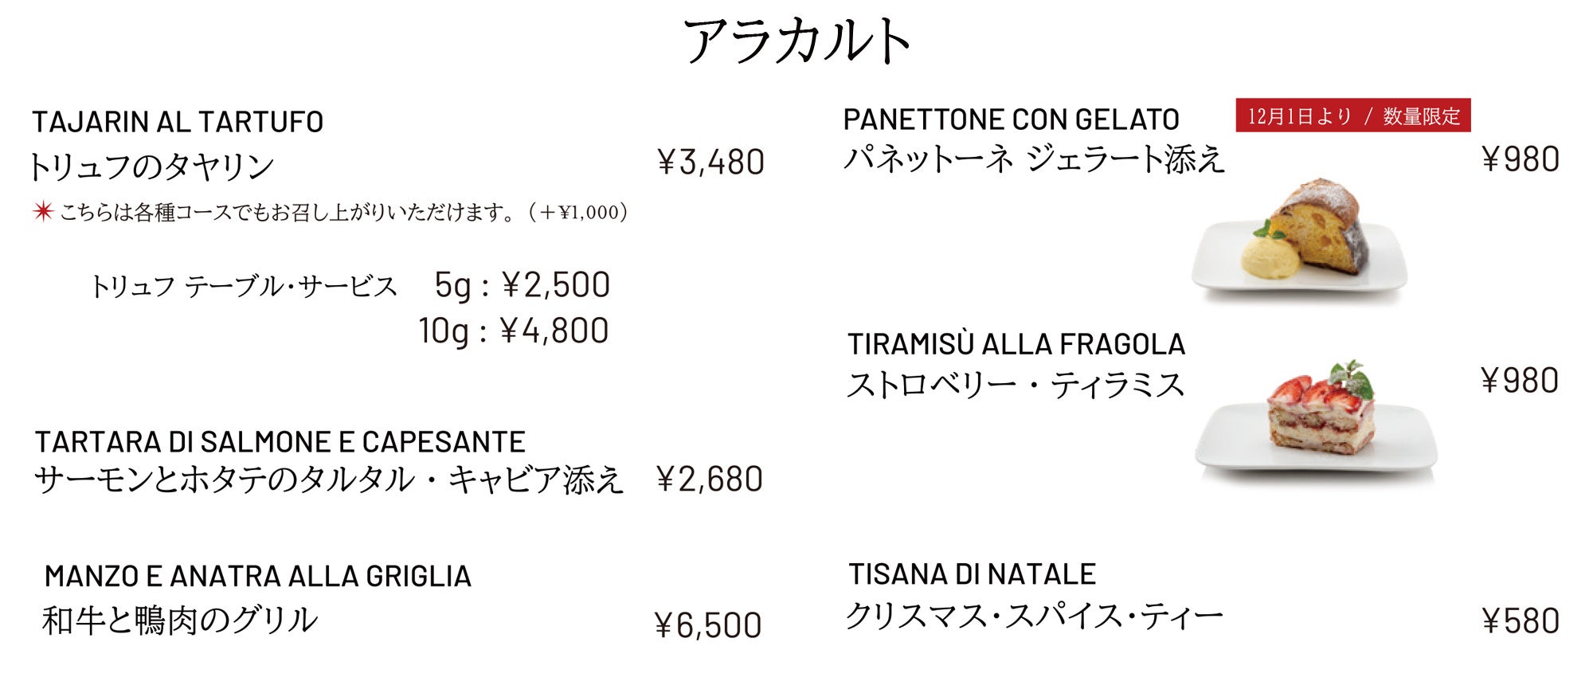Open the strawberry tiramisu photo
This screenshot has width=1593, height=689.
(1316, 421)
